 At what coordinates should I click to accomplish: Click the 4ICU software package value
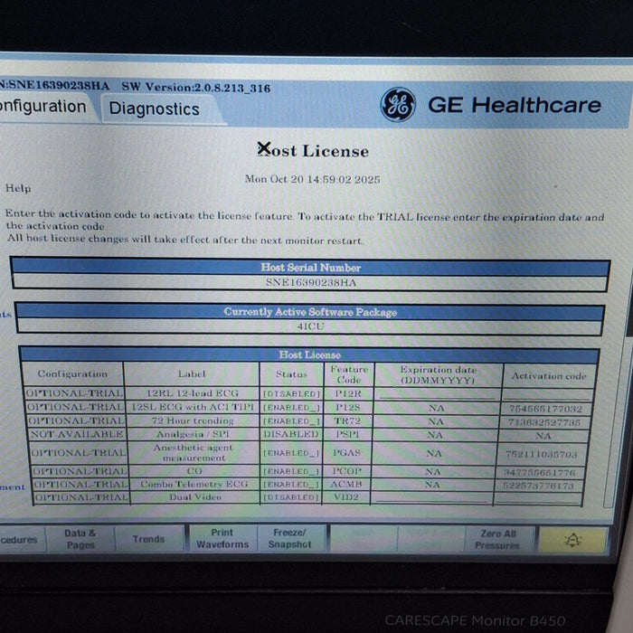point(310,326)
